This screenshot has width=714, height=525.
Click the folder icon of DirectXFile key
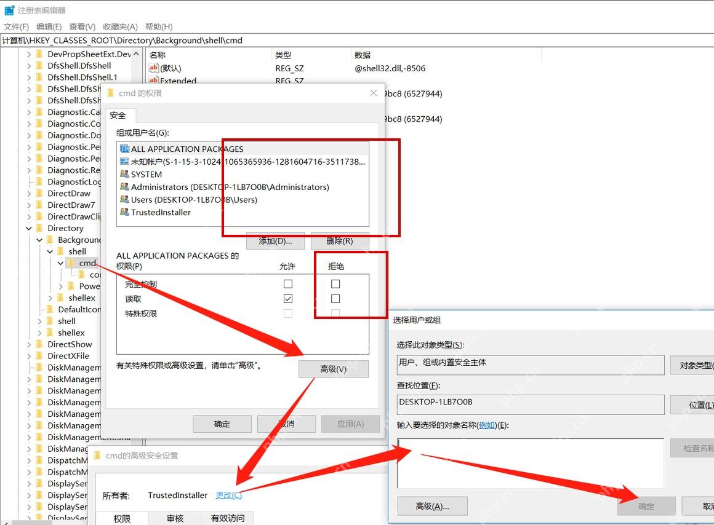(39, 356)
